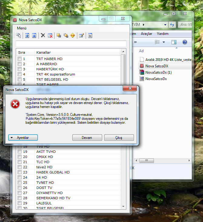Expand the Ayrıntılar details section
Viewport: 203px width, 222px height.
point(23,138)
